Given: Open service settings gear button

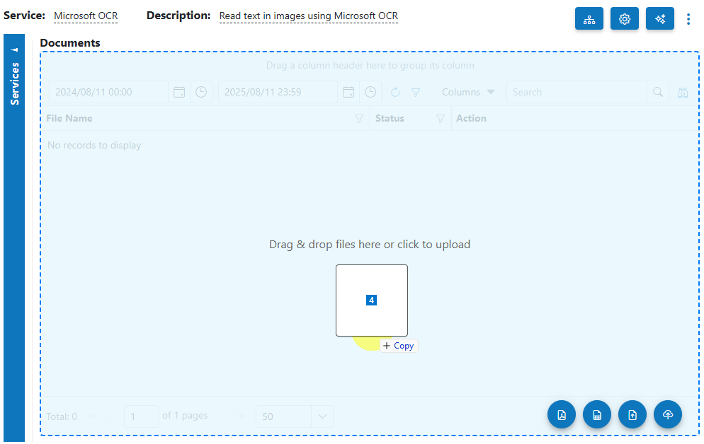Looking at the screenshot, I should click(624, 19).
